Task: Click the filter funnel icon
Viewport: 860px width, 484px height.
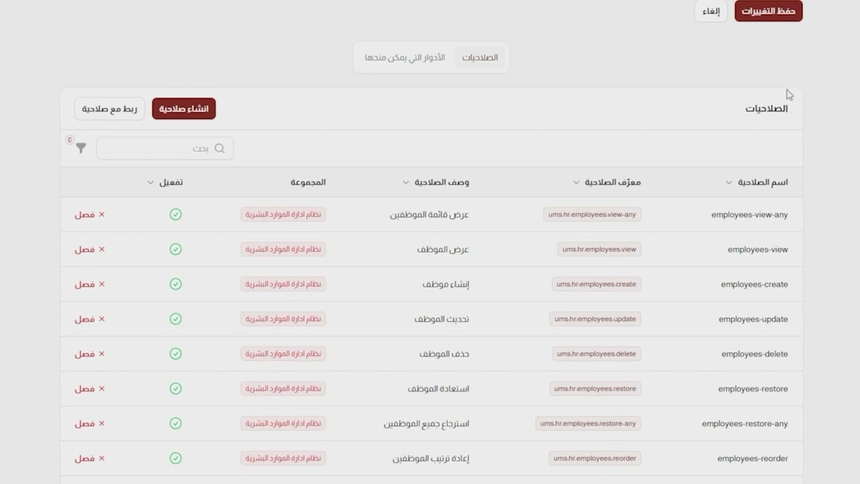Action: (x=81, y=148)
